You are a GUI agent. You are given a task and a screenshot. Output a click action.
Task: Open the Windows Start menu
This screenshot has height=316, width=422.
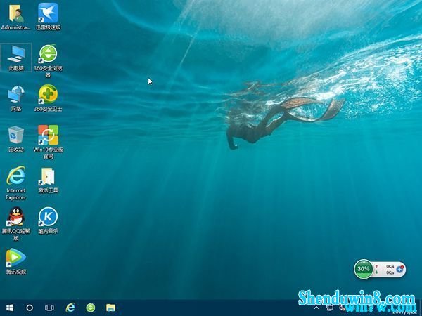[x=10, y=308]
